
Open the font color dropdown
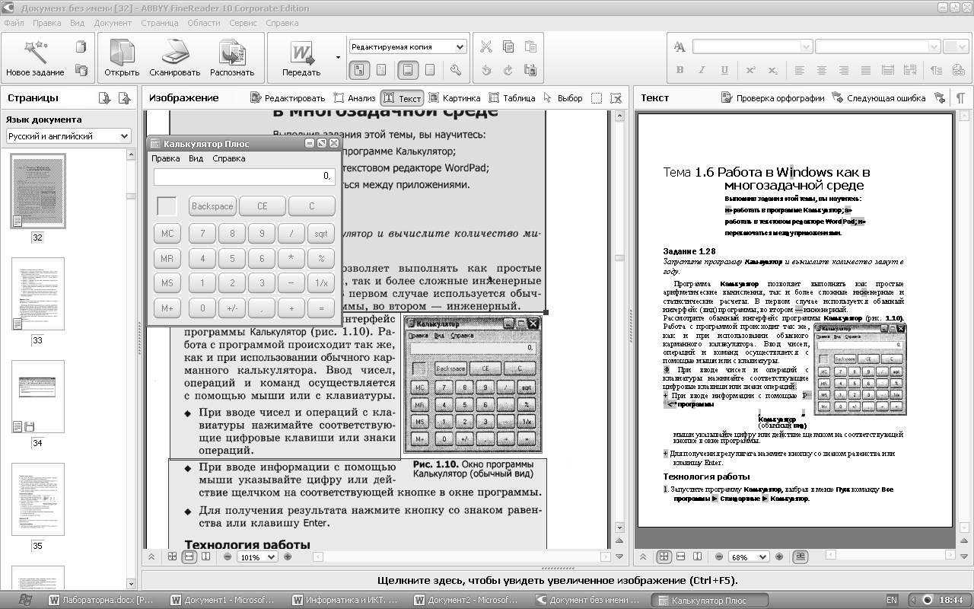[955, 46]
